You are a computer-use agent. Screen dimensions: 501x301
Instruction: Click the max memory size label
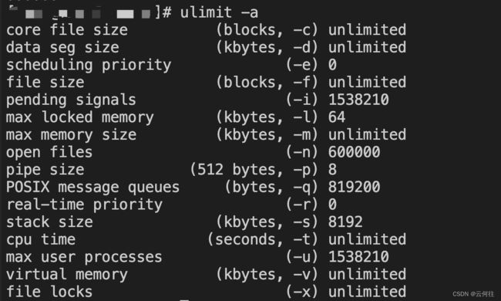point(71,135)
